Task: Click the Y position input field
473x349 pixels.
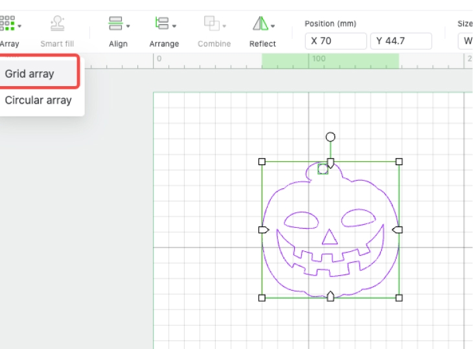Action: 401,41
